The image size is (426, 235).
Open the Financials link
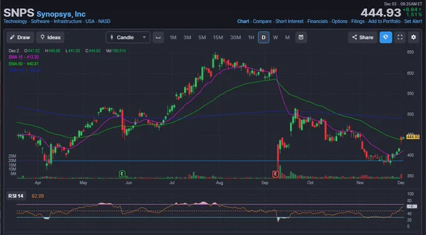pos(318,21)
